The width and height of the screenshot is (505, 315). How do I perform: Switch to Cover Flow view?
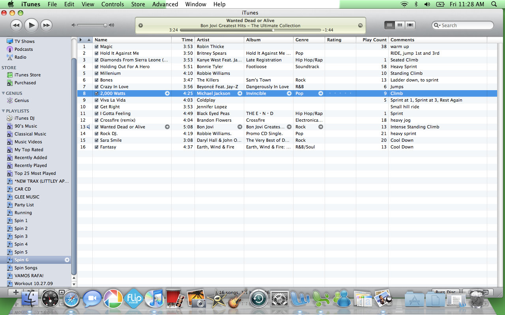pyautogui.click(x=410, y=25)
